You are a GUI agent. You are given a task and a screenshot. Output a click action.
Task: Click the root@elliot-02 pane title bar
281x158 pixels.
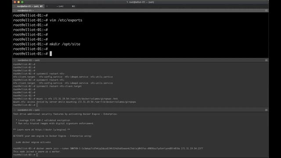pos(140,61)
